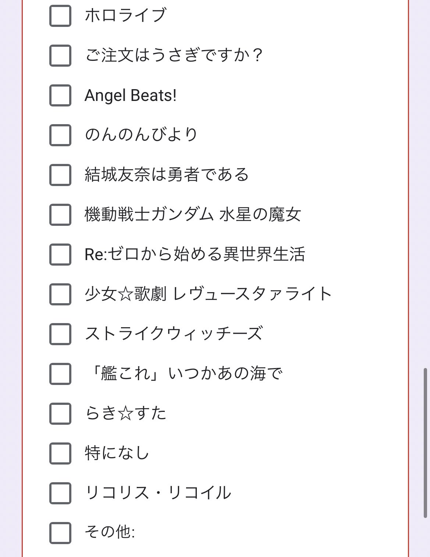Image resolution: width=430 pixels, height=557 pixels.
Task: Select the 特になし checkbox
Action: [x=60, y=453]
